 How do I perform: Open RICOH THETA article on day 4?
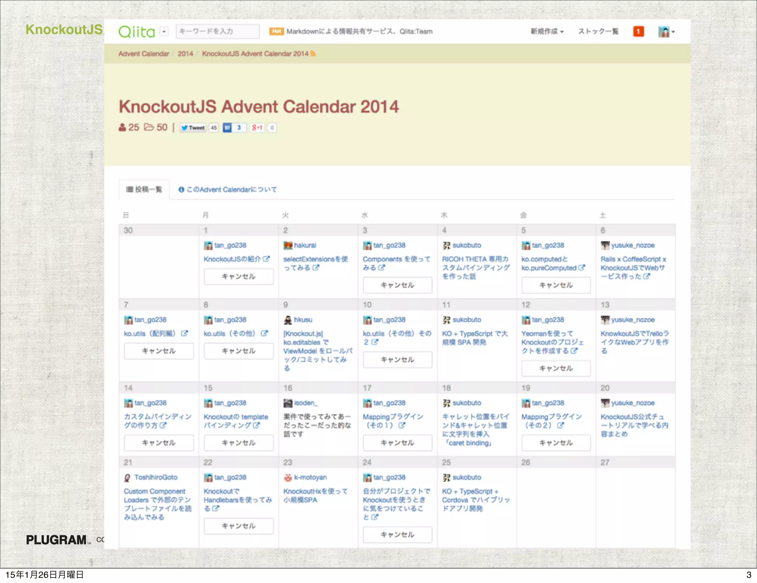tap(476, 267)
